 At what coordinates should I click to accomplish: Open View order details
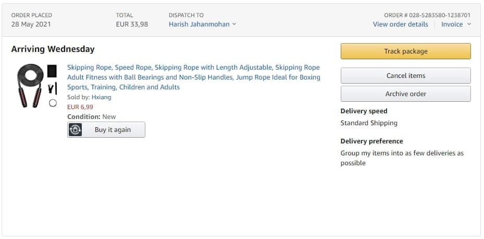click(400, 24)
